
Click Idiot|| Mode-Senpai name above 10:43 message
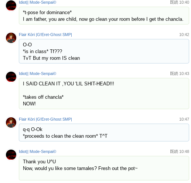pos(38,73)
